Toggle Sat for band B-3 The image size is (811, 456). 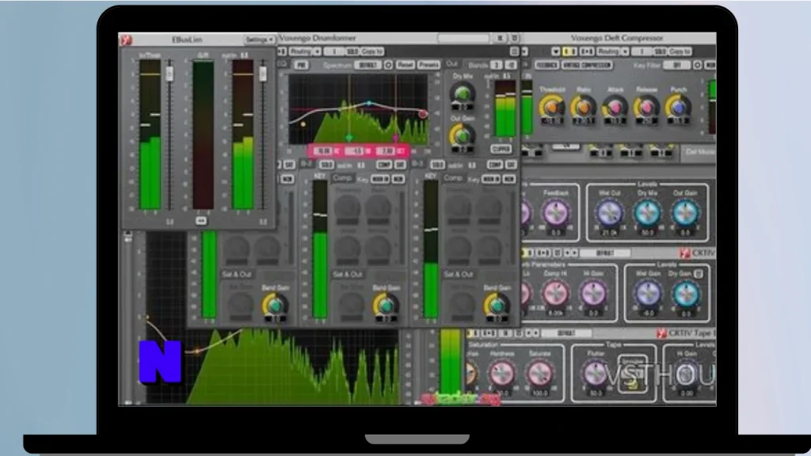511,165
